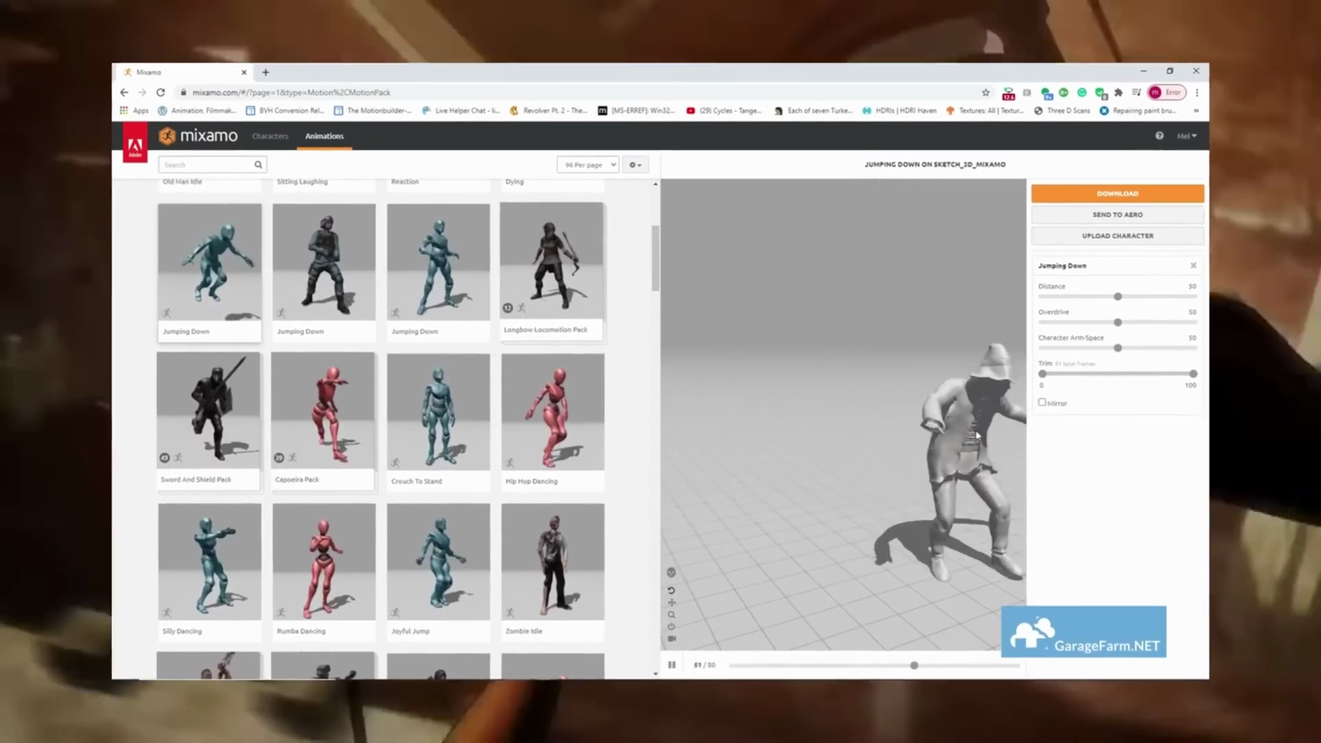Click the Upload Character button
Image resolution: width=1321 pixels, height=743 pixels.
(x=1117, y=235)
